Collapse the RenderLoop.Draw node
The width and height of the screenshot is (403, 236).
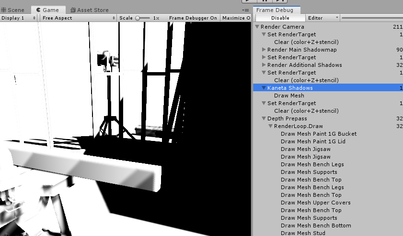point(270,126)
